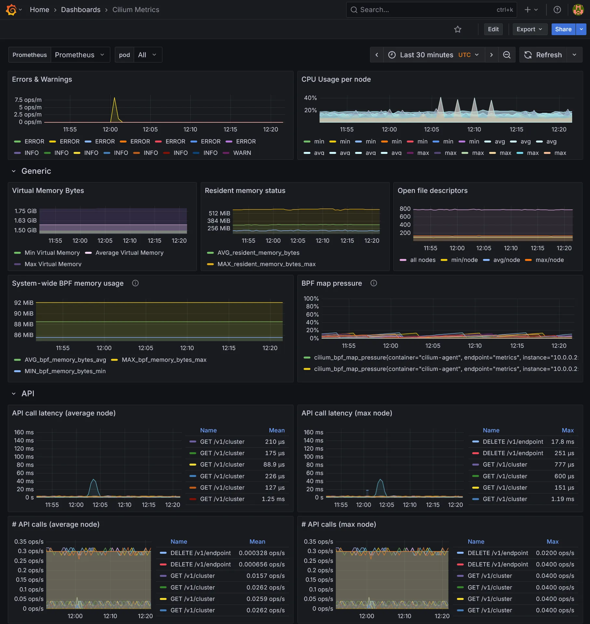Viewport: 590px width, 624px height.
Task: Toggle Min Virtual Memory series visibility
Action: point(52,253)
